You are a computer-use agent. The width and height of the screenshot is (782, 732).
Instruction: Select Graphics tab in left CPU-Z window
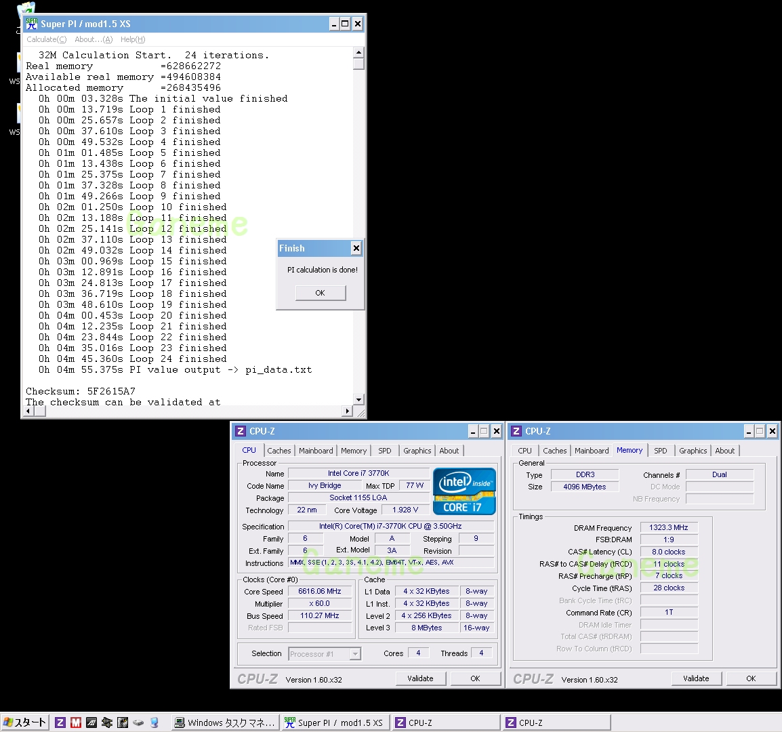point(417,451)
